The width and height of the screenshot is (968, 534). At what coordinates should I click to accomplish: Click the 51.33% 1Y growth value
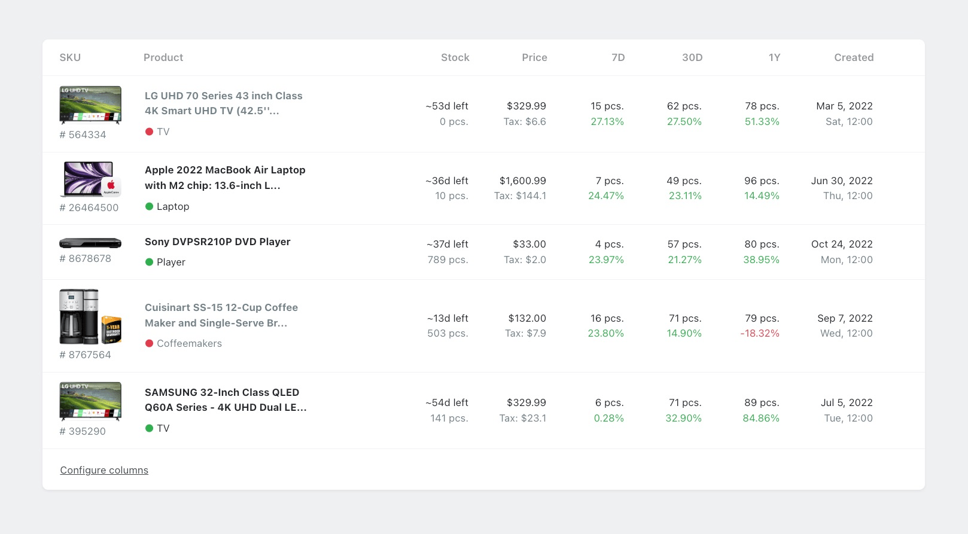pyautogui.click(x=762, y=121)
